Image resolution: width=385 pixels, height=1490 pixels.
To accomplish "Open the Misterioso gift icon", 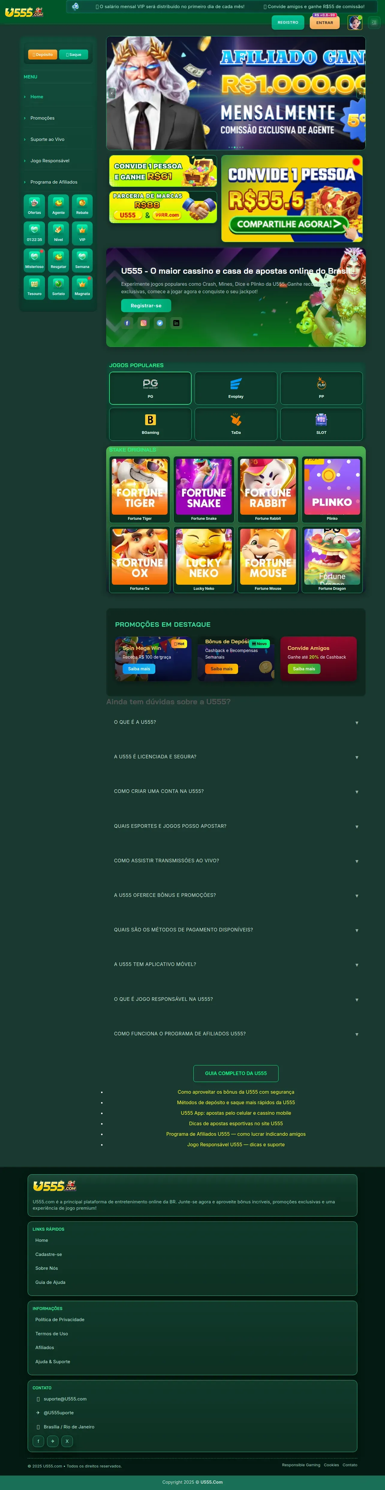I will click(x=34, y=260).
